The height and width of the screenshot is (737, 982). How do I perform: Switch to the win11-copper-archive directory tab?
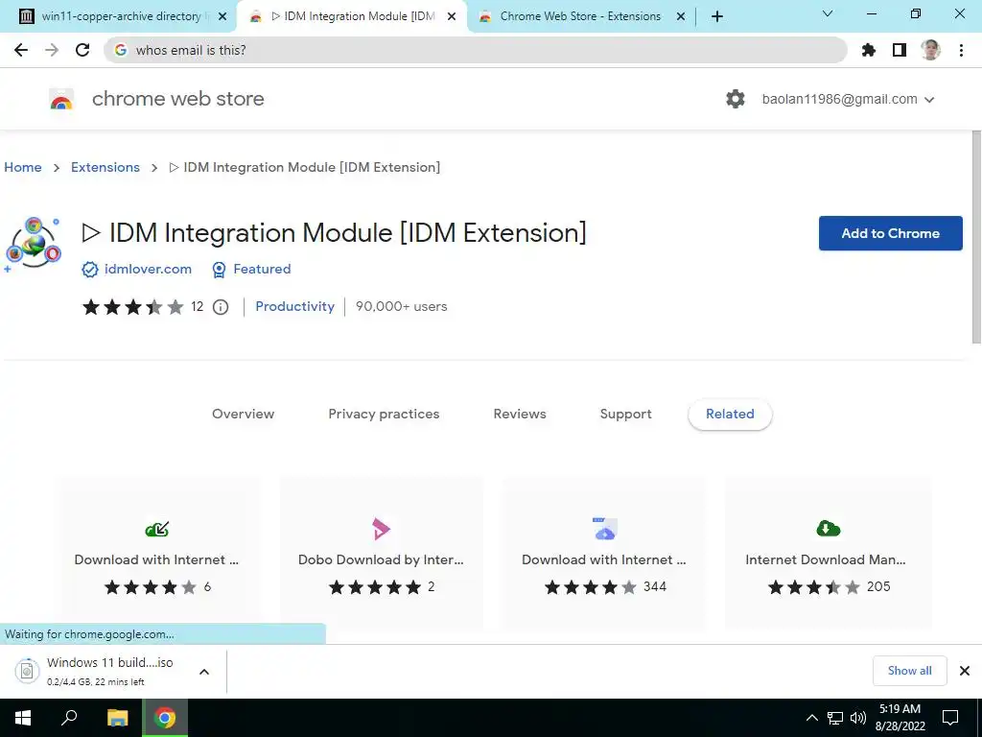[119, 16]
